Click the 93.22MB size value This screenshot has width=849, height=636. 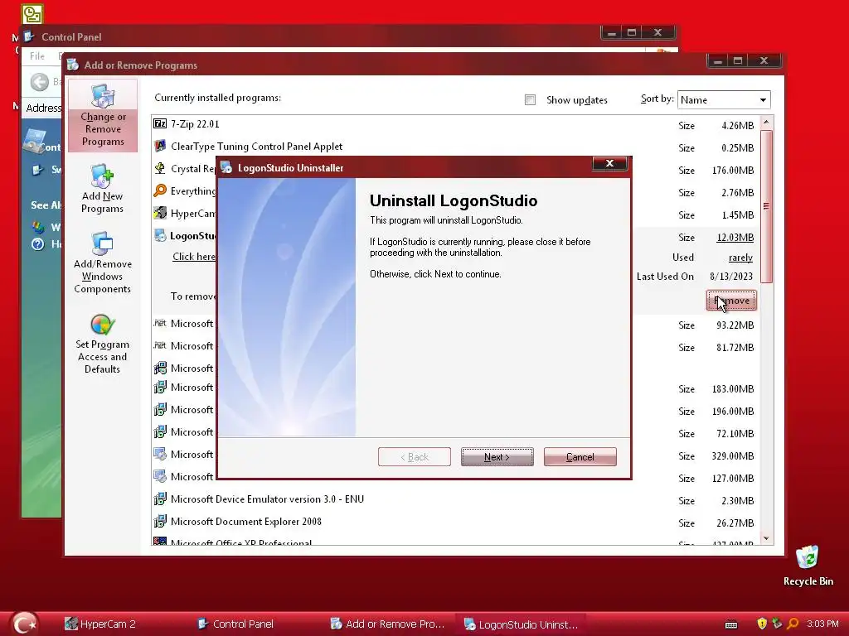tap(735, 325)
